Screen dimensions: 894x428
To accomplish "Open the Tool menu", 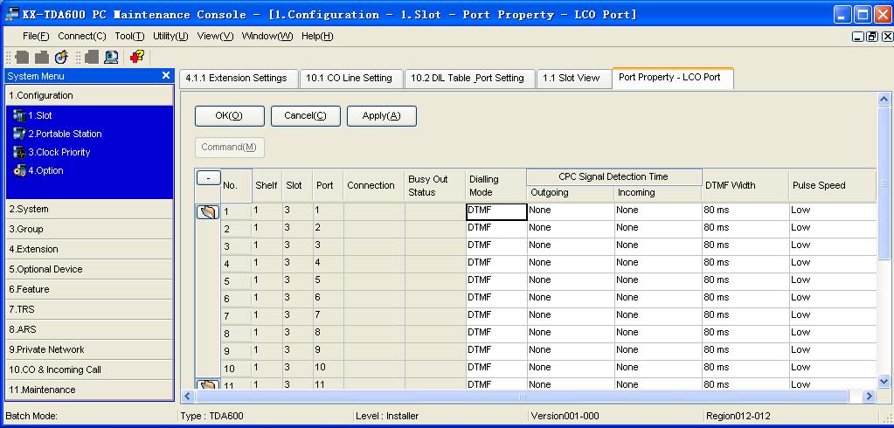I will pyautogui.click(x=129, y=36).
